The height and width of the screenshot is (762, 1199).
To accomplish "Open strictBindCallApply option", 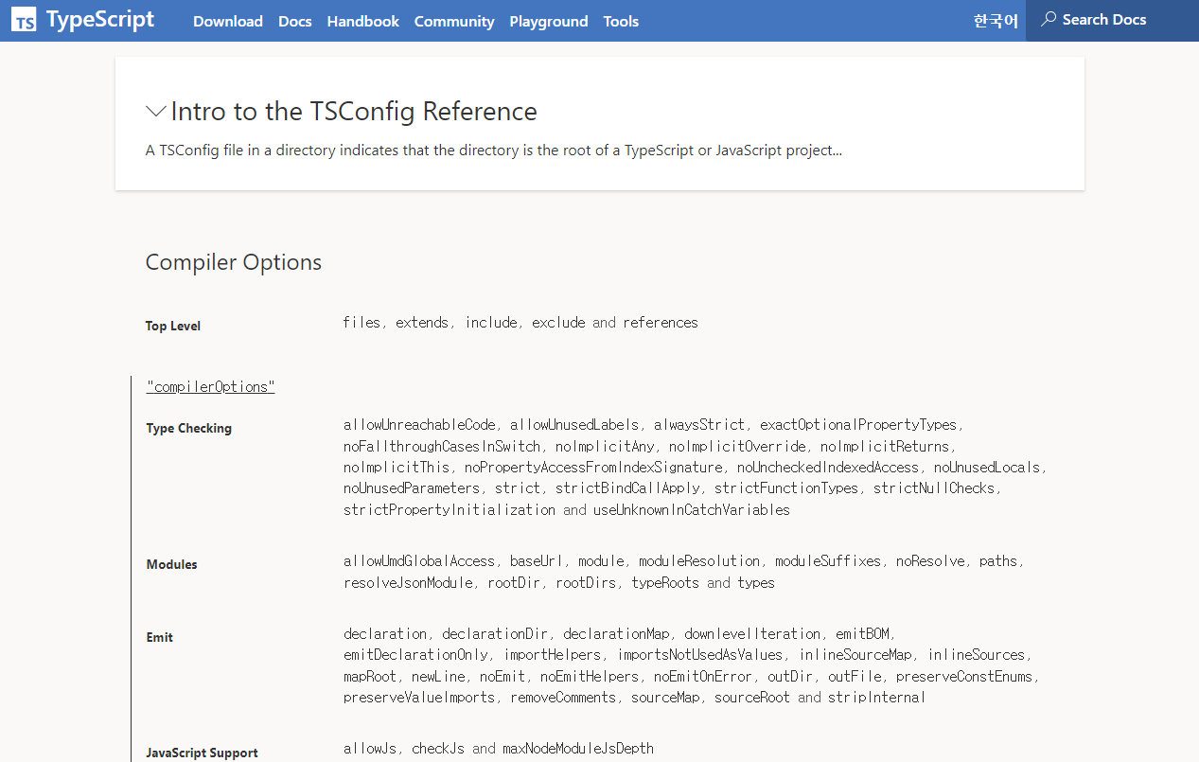I will point(627,488).
